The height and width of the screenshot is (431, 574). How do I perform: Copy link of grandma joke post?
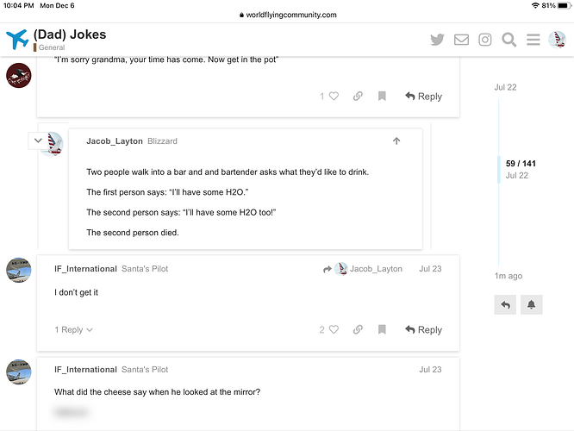click(x=358, y=96)
